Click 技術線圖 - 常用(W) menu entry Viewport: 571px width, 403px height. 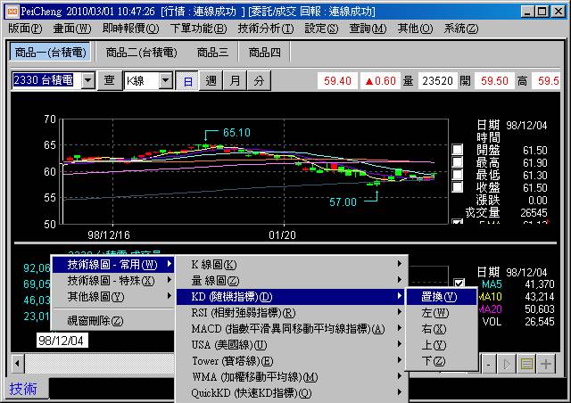(113, 264)
